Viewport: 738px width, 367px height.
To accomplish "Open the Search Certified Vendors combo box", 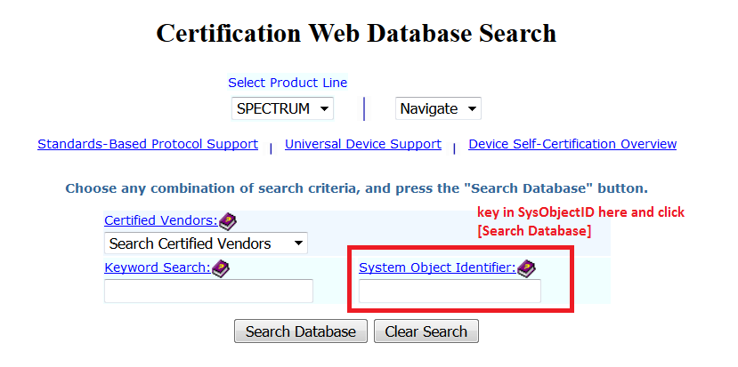I will (206, 243).
